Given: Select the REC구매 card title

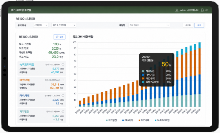Looking at the screenshot, I should (x=24, y=80).
